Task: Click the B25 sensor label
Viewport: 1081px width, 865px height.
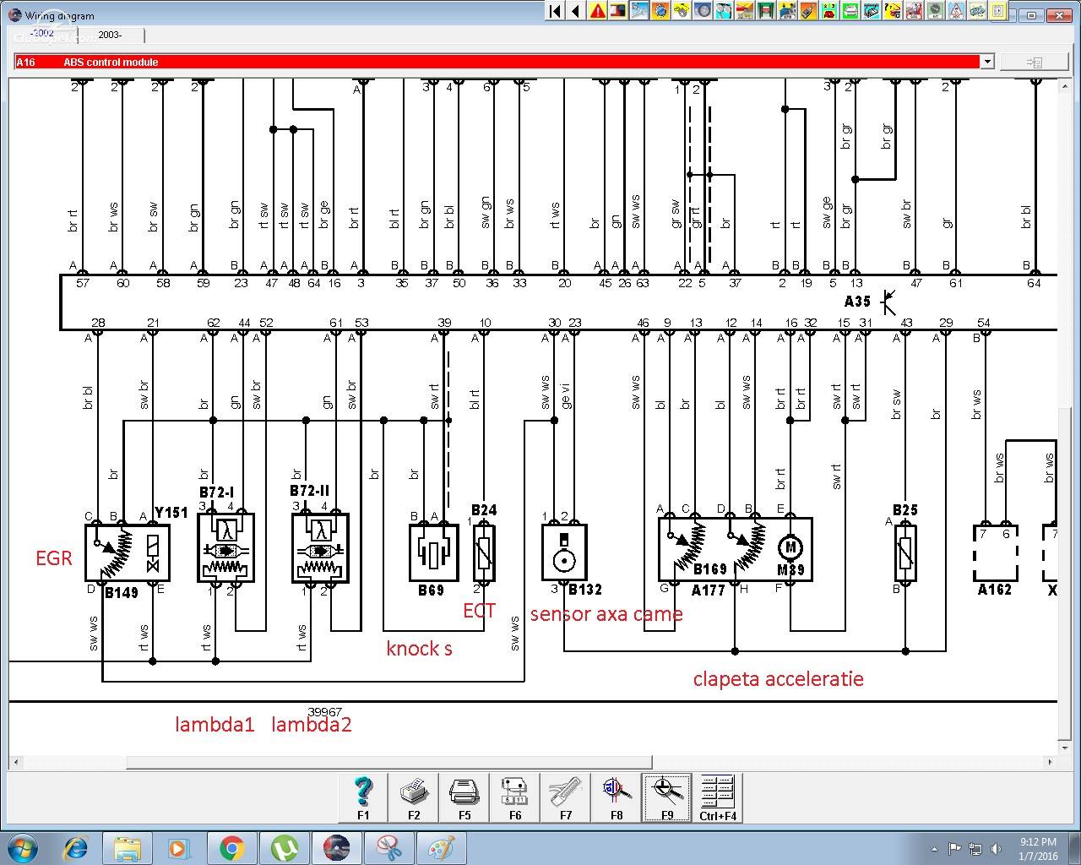Action: pyautogui.click(x=905, y=510)
